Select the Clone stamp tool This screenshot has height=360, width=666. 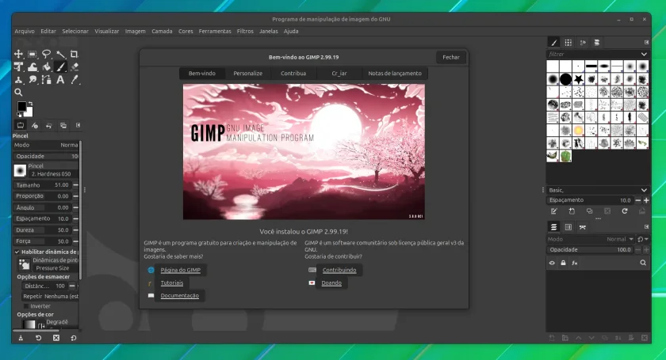click(x=18, y=79)
